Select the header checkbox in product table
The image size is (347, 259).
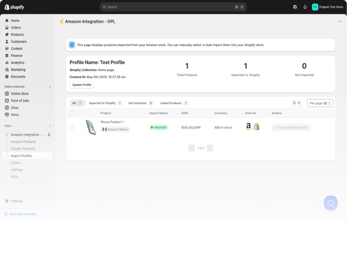coord(72,113)
